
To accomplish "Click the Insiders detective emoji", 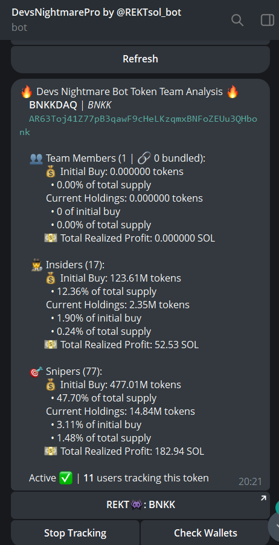I will click(x=36, y=265).
